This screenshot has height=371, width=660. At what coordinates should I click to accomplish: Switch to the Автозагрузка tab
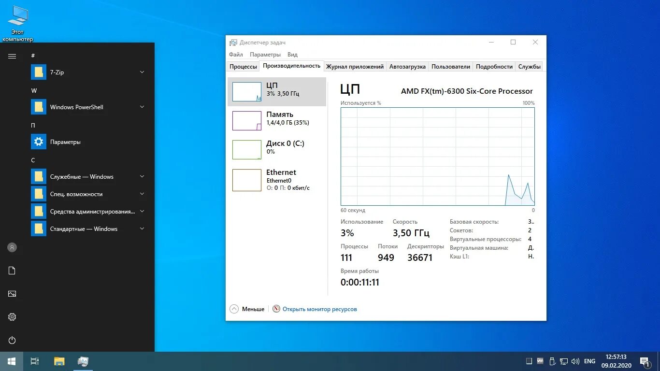point(407,67)
